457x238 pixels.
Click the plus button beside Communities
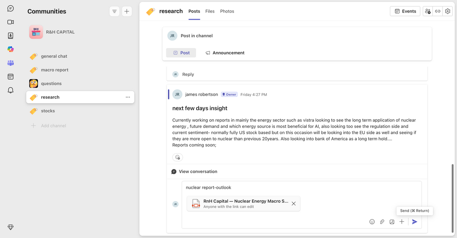[x=127, y=11]
